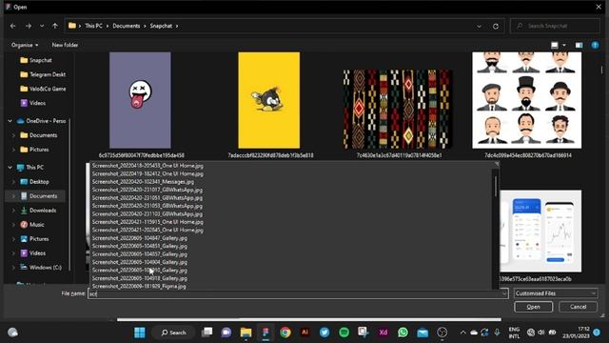609x343 pixels.
Task: Choose the Figma.jpg screenshot suggestion
Action: (x=139, y=286)
